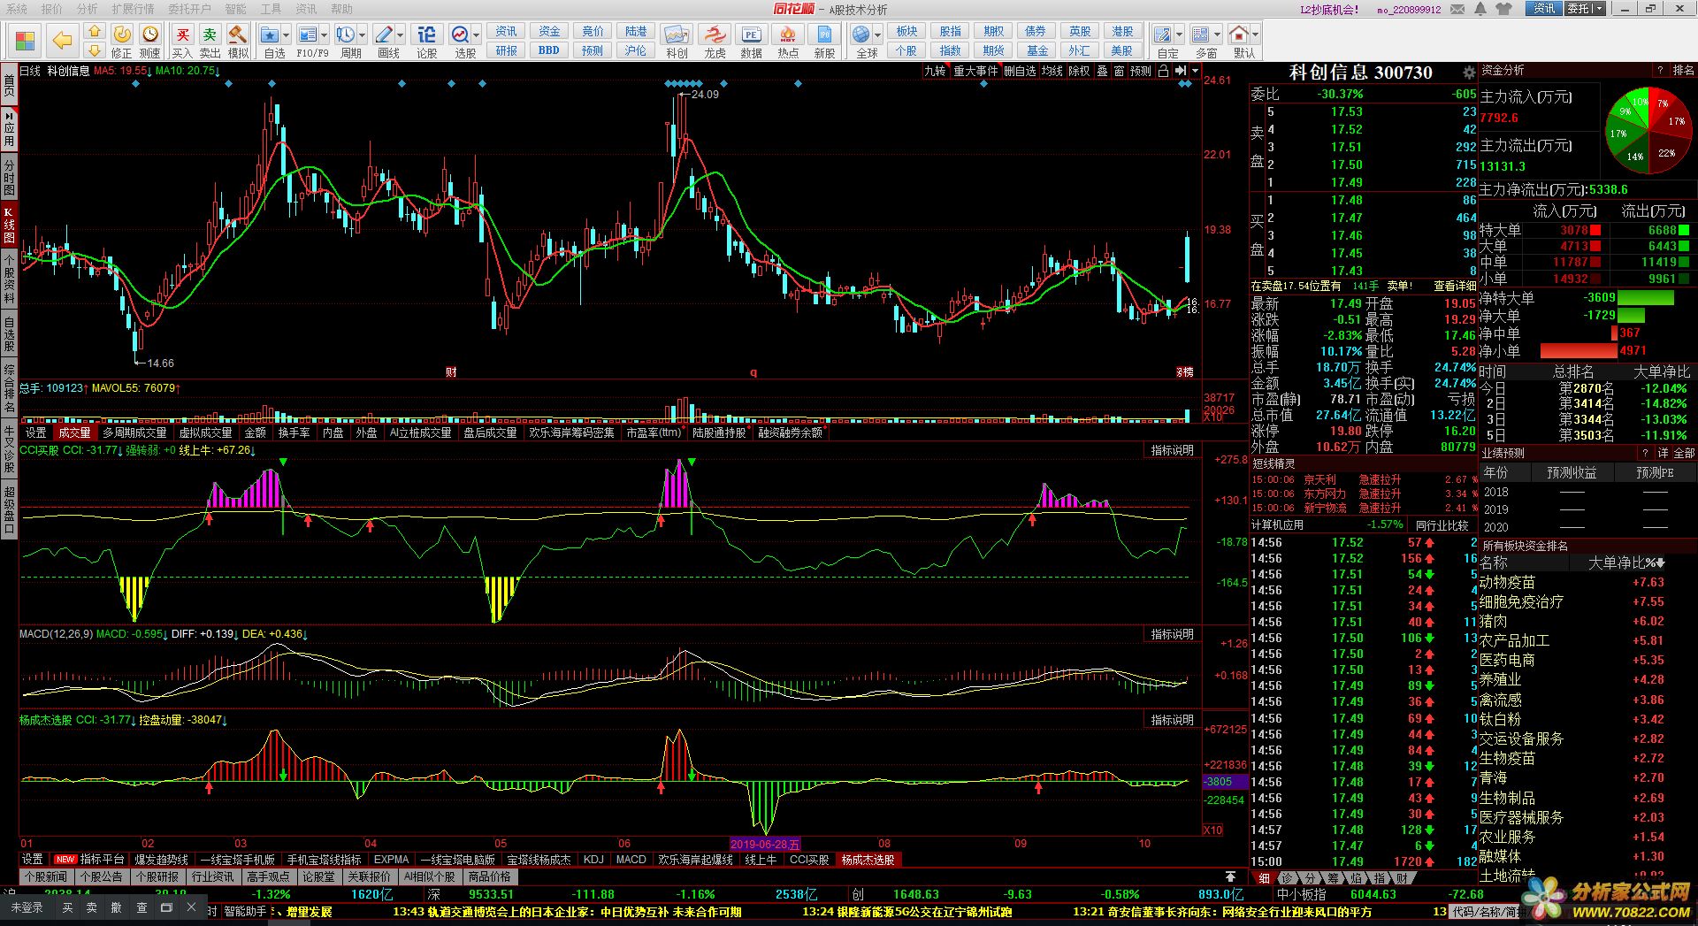1698x926 pixels.
Task: Expand the F10/F9 dropdown arrow
Action: coord(324,35)
